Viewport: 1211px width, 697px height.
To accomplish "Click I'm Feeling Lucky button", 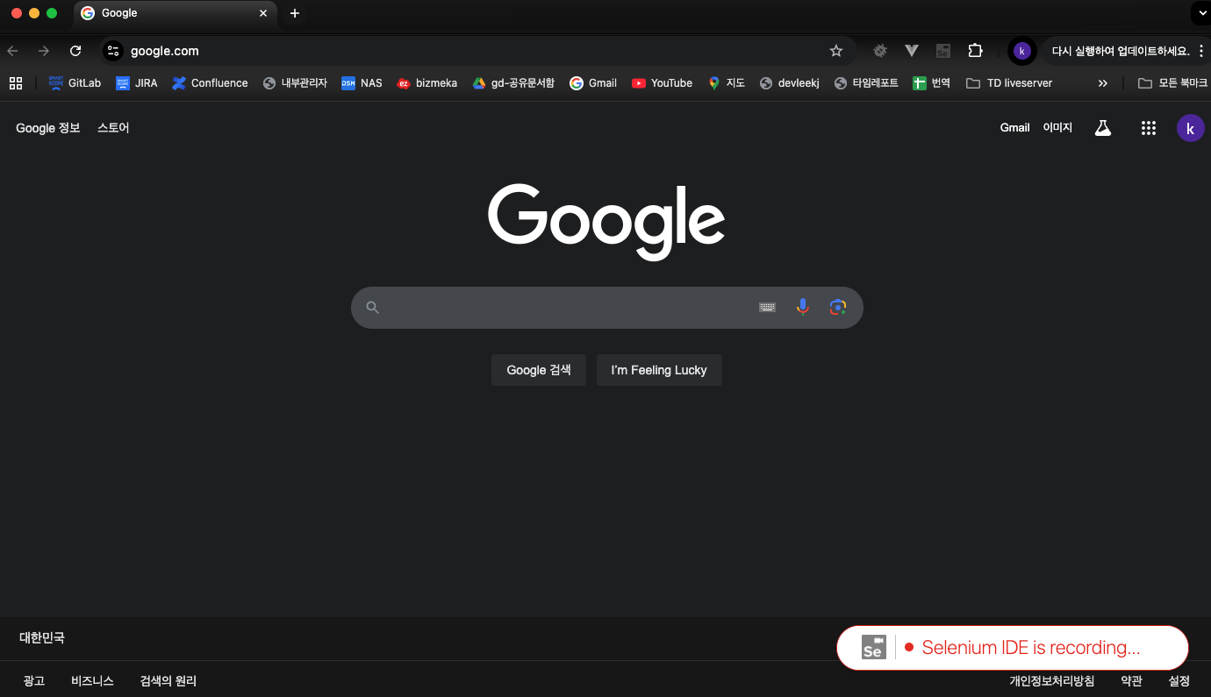I will tap(659, 370).
